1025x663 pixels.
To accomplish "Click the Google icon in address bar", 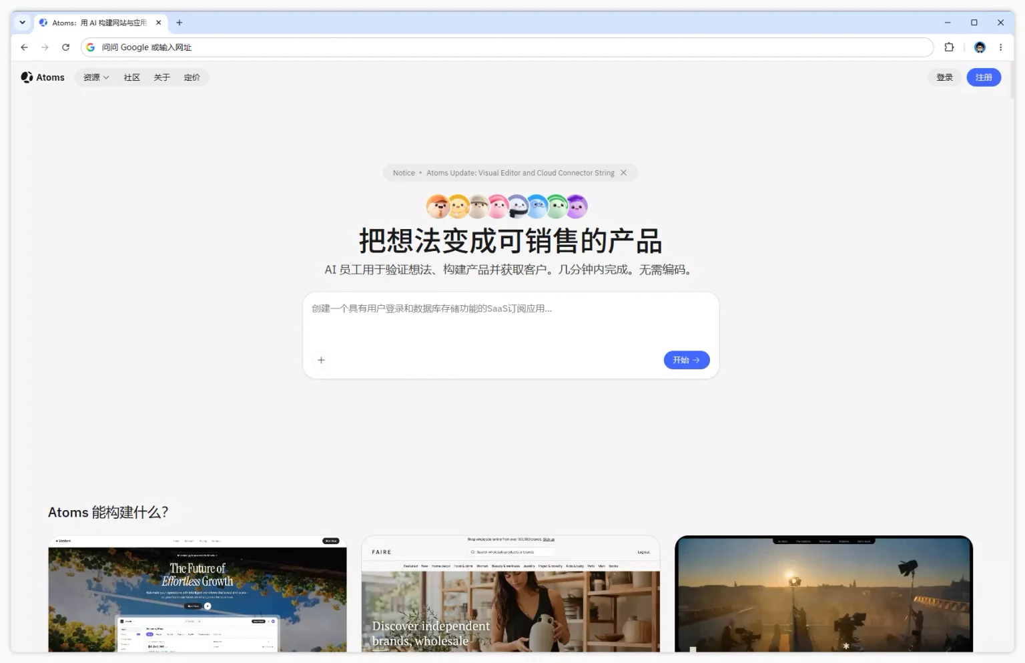I will pos(91,47).
